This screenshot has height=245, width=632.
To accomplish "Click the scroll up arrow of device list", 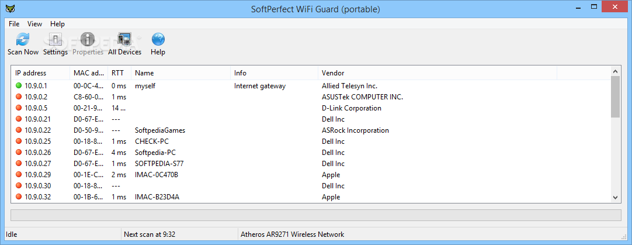I will pos(615,71).
